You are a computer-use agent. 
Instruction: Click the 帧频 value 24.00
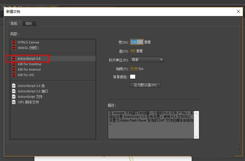[x=134, y=68]
